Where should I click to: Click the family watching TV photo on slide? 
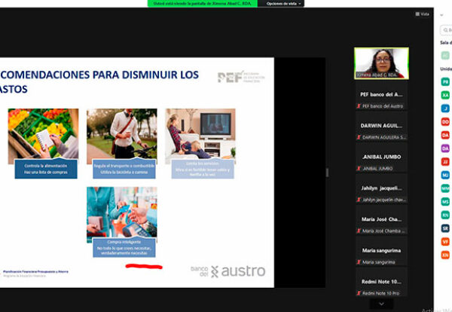click(200, 133)
